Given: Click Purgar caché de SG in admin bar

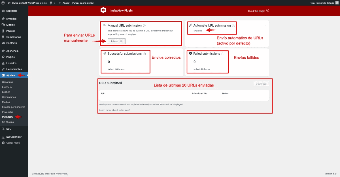Looking at the screenshot, I should tap(83, 3).
